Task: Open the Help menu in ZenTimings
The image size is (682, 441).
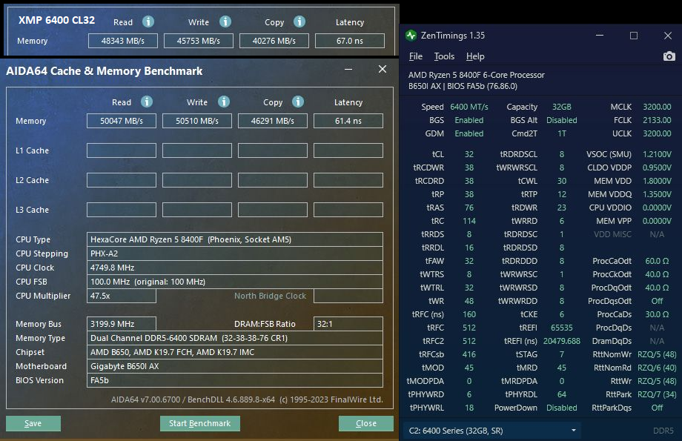Action: (x=475, y=56)
